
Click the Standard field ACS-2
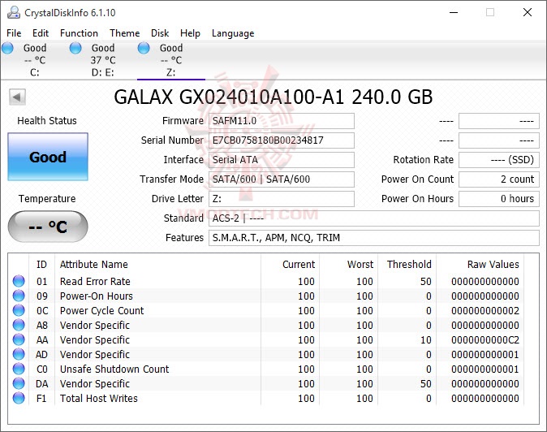click(374, 218)
